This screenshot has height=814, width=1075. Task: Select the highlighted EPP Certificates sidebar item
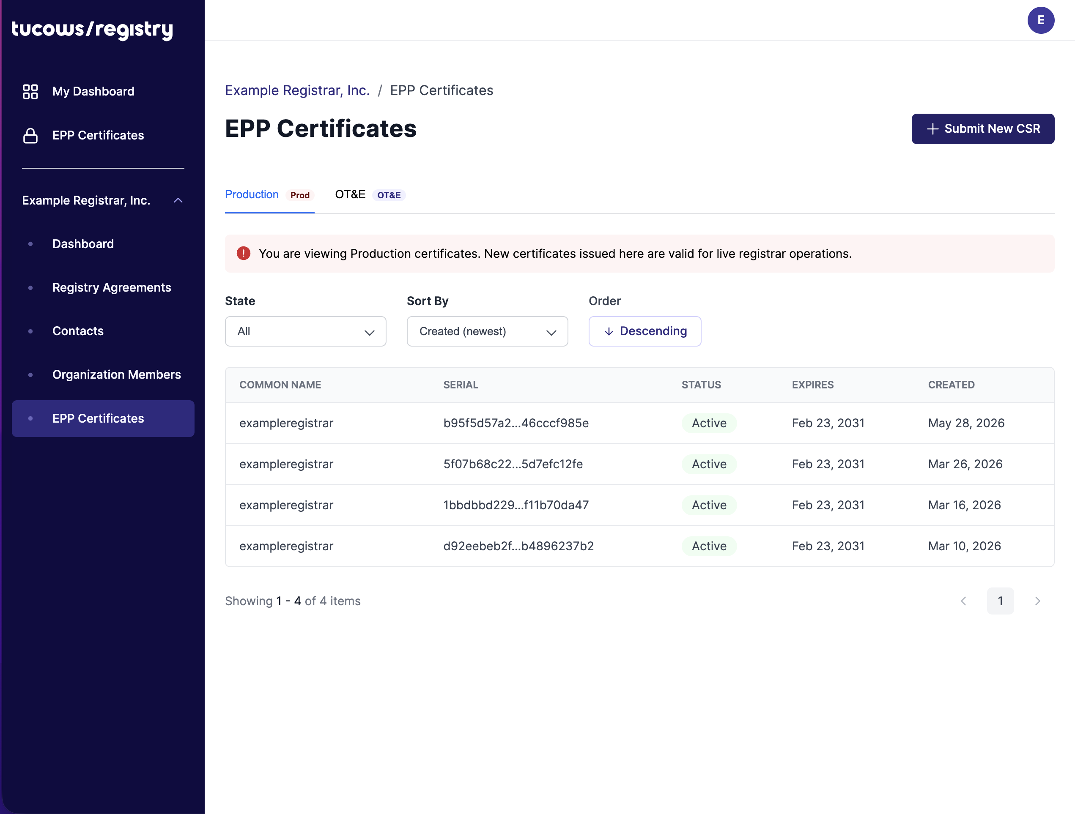tap(103, 419)
